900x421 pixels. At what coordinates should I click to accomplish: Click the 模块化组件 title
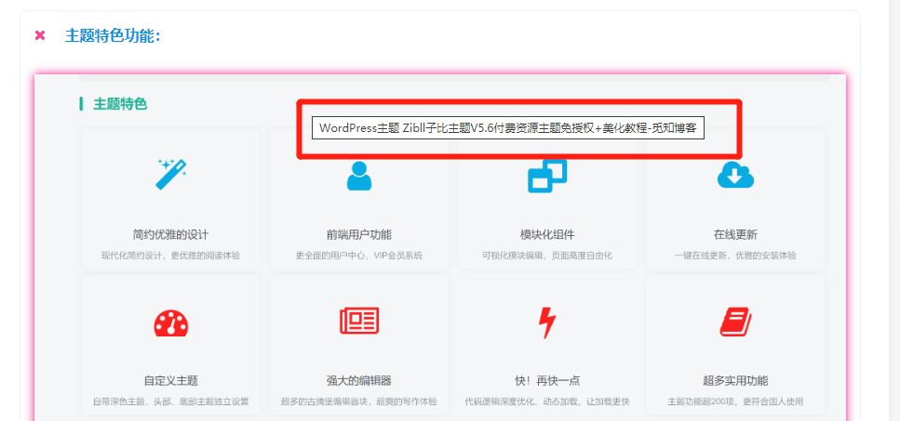coord(547,235)
